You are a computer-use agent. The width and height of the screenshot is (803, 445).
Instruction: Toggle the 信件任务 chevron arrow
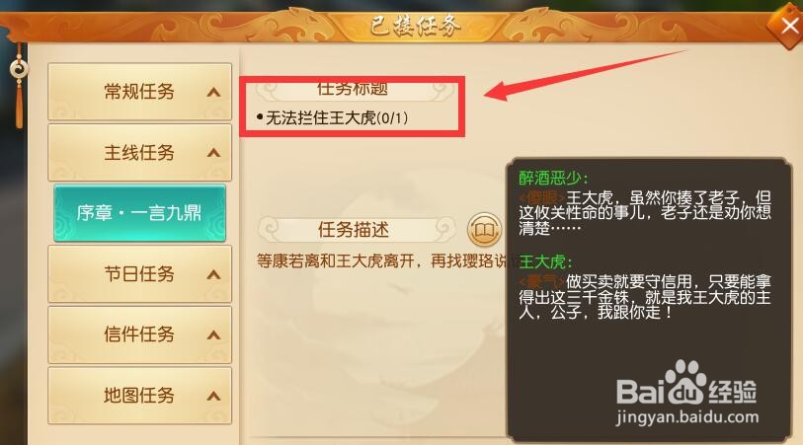point(213,335)
